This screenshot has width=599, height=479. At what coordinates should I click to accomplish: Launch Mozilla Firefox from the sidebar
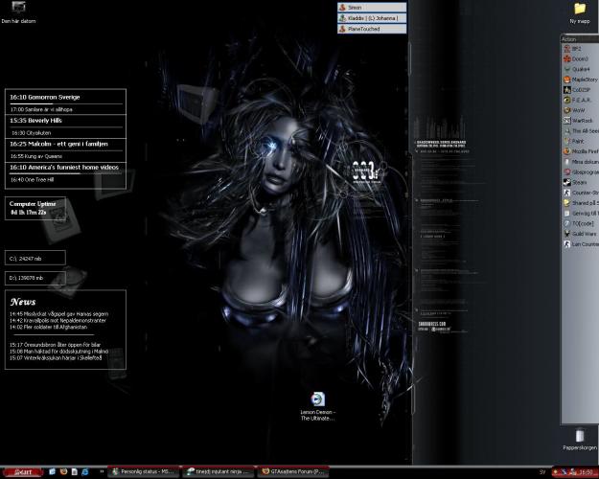click(579, 150)
